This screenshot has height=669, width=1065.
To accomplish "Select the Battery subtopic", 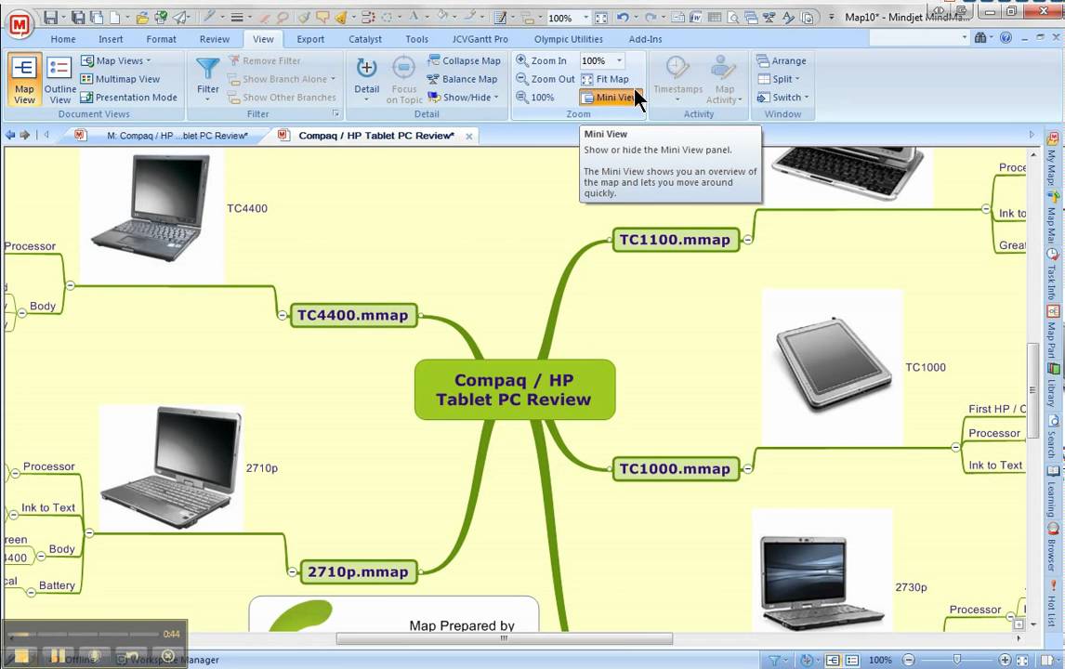I will coord(57,584).
